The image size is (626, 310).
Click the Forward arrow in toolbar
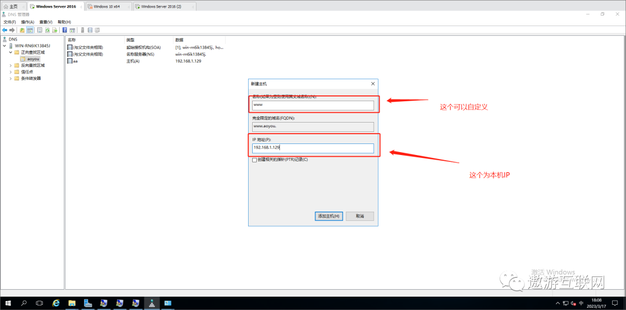(x=12, y=30)
